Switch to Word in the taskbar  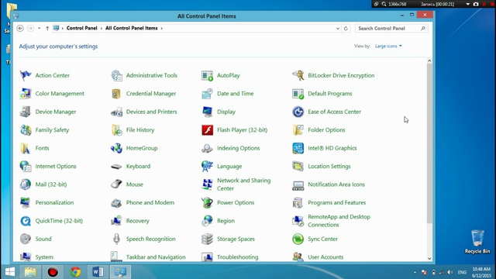98,272
